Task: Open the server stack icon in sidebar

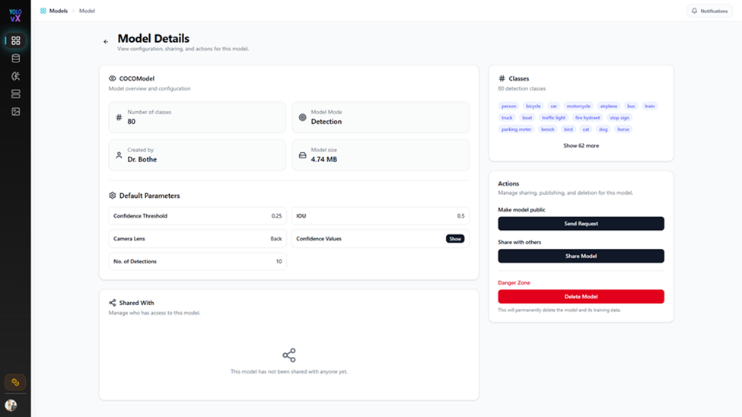Action: pos(16,94)
